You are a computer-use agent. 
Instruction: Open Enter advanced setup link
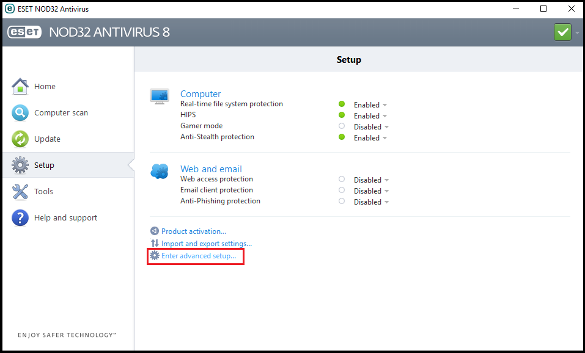coord(198,256)
